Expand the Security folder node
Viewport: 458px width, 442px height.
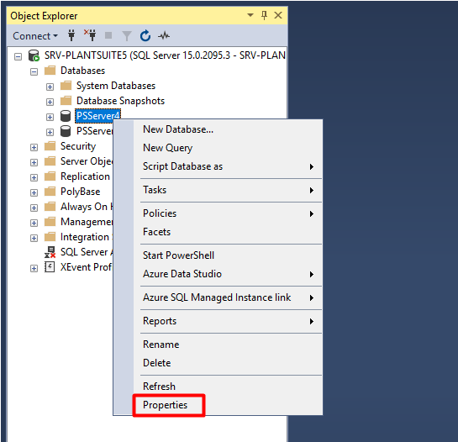pyautogui.click(x=34, y=147)
